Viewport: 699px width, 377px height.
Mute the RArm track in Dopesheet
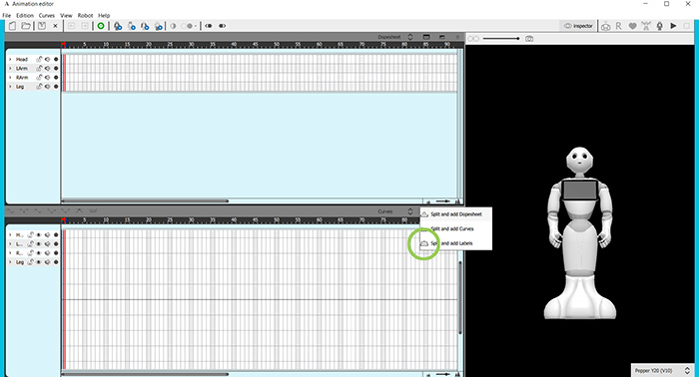[47, 78]
